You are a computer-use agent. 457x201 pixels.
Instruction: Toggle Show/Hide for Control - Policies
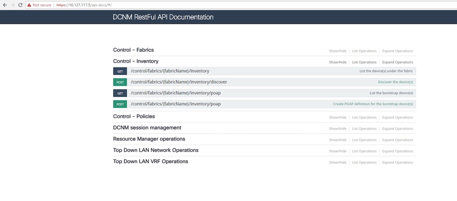tap(338, 117)
